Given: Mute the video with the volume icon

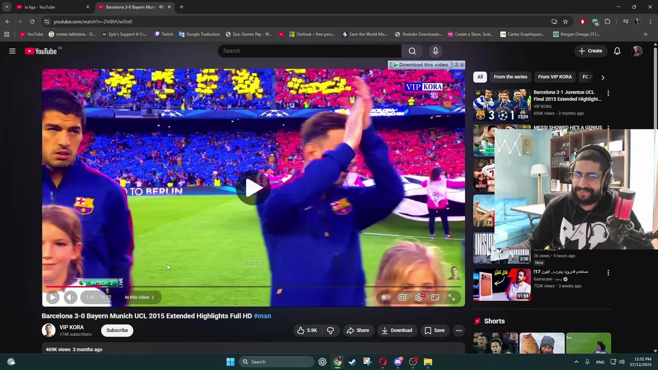Looking at the screenshot, I should pyautogui.click(x=70, y=297).
